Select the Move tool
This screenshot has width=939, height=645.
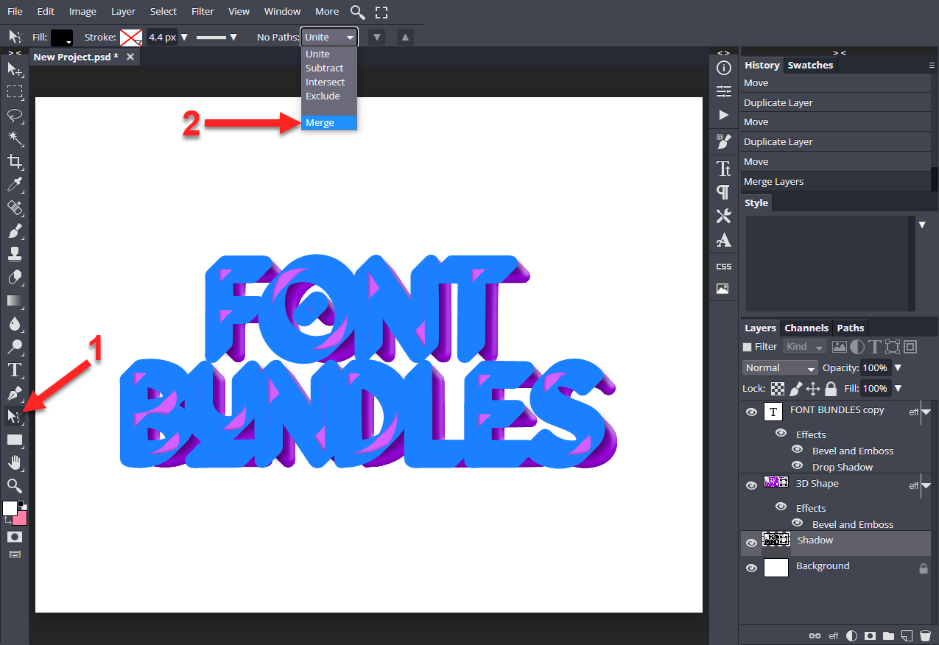click(x=14, y=69)
